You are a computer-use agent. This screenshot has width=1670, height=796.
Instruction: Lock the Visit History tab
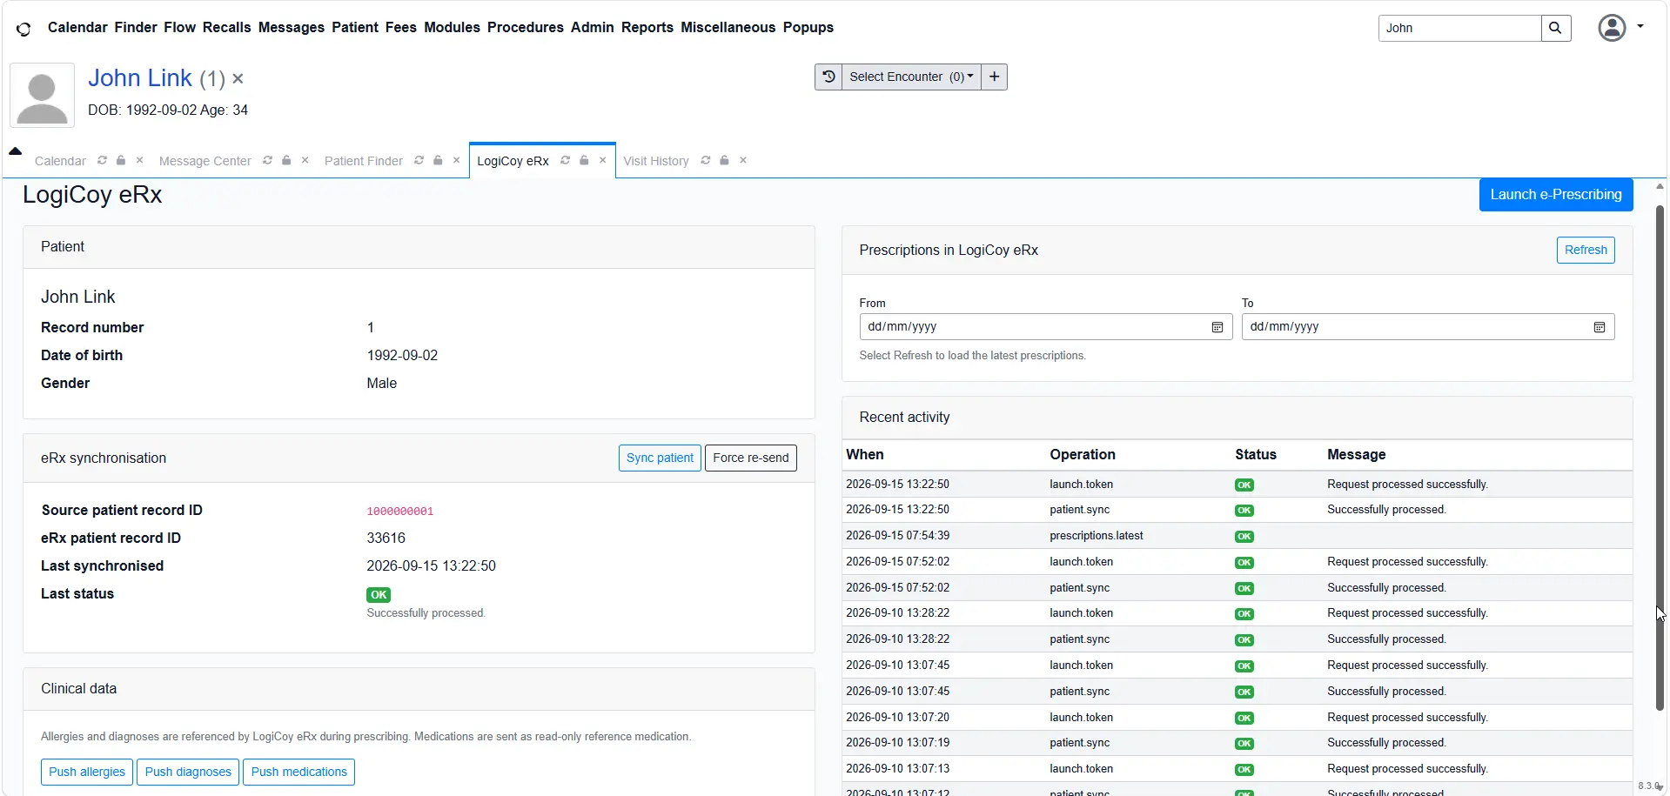click(724, 160)
